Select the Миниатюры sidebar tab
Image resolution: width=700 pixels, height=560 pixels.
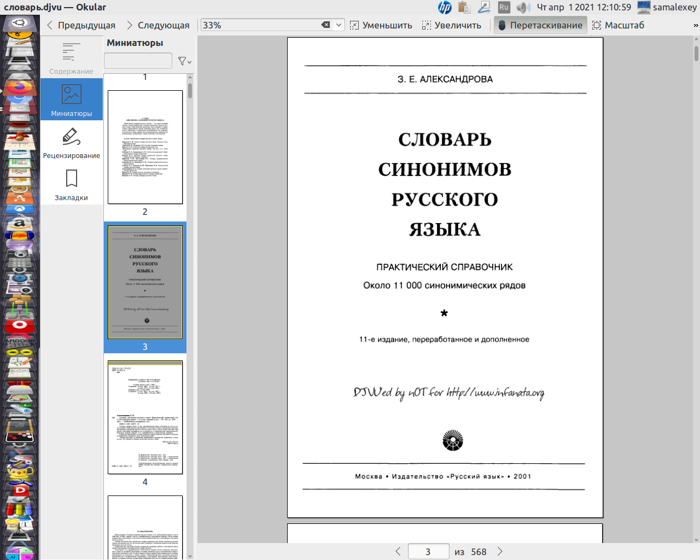pyautogui.click(x=71, y=100)
